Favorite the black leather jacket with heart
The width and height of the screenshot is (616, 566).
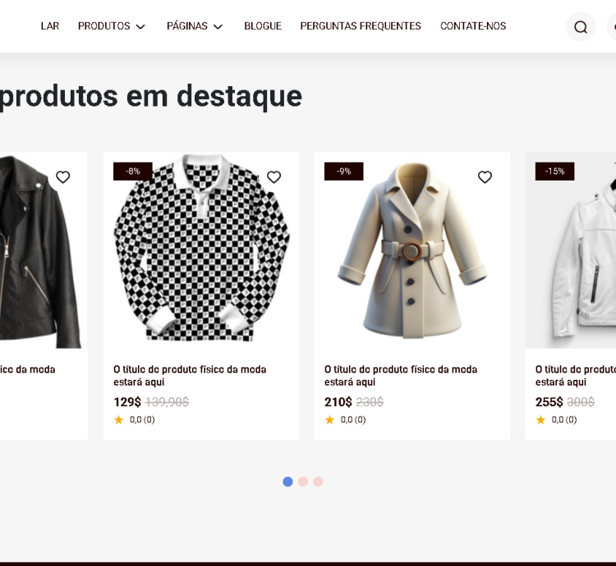63,177
